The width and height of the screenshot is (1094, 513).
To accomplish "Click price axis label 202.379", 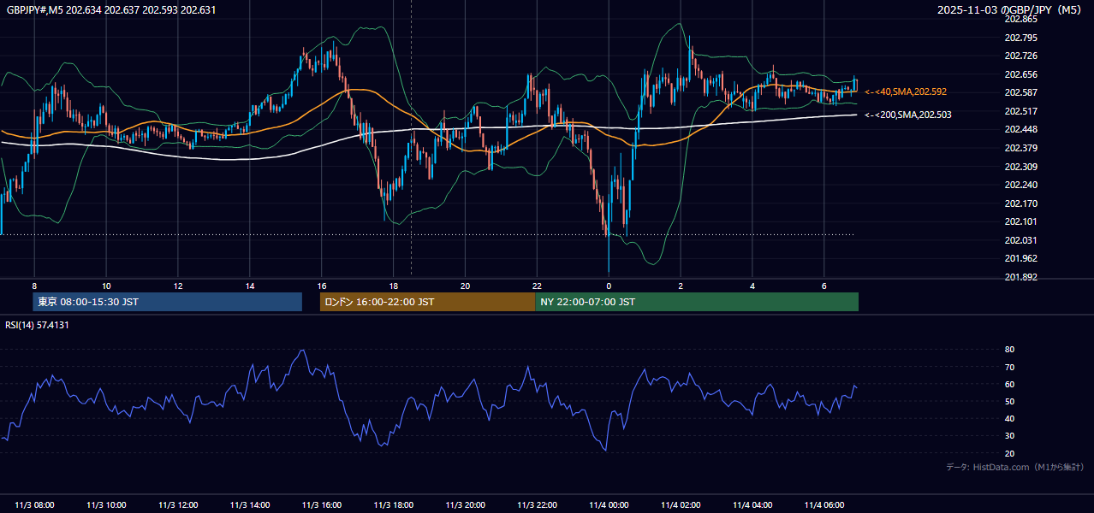I will point(1020,148).
